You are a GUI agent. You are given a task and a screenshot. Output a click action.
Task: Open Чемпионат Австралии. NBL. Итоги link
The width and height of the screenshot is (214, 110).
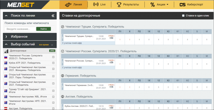(x=28, y=97)
